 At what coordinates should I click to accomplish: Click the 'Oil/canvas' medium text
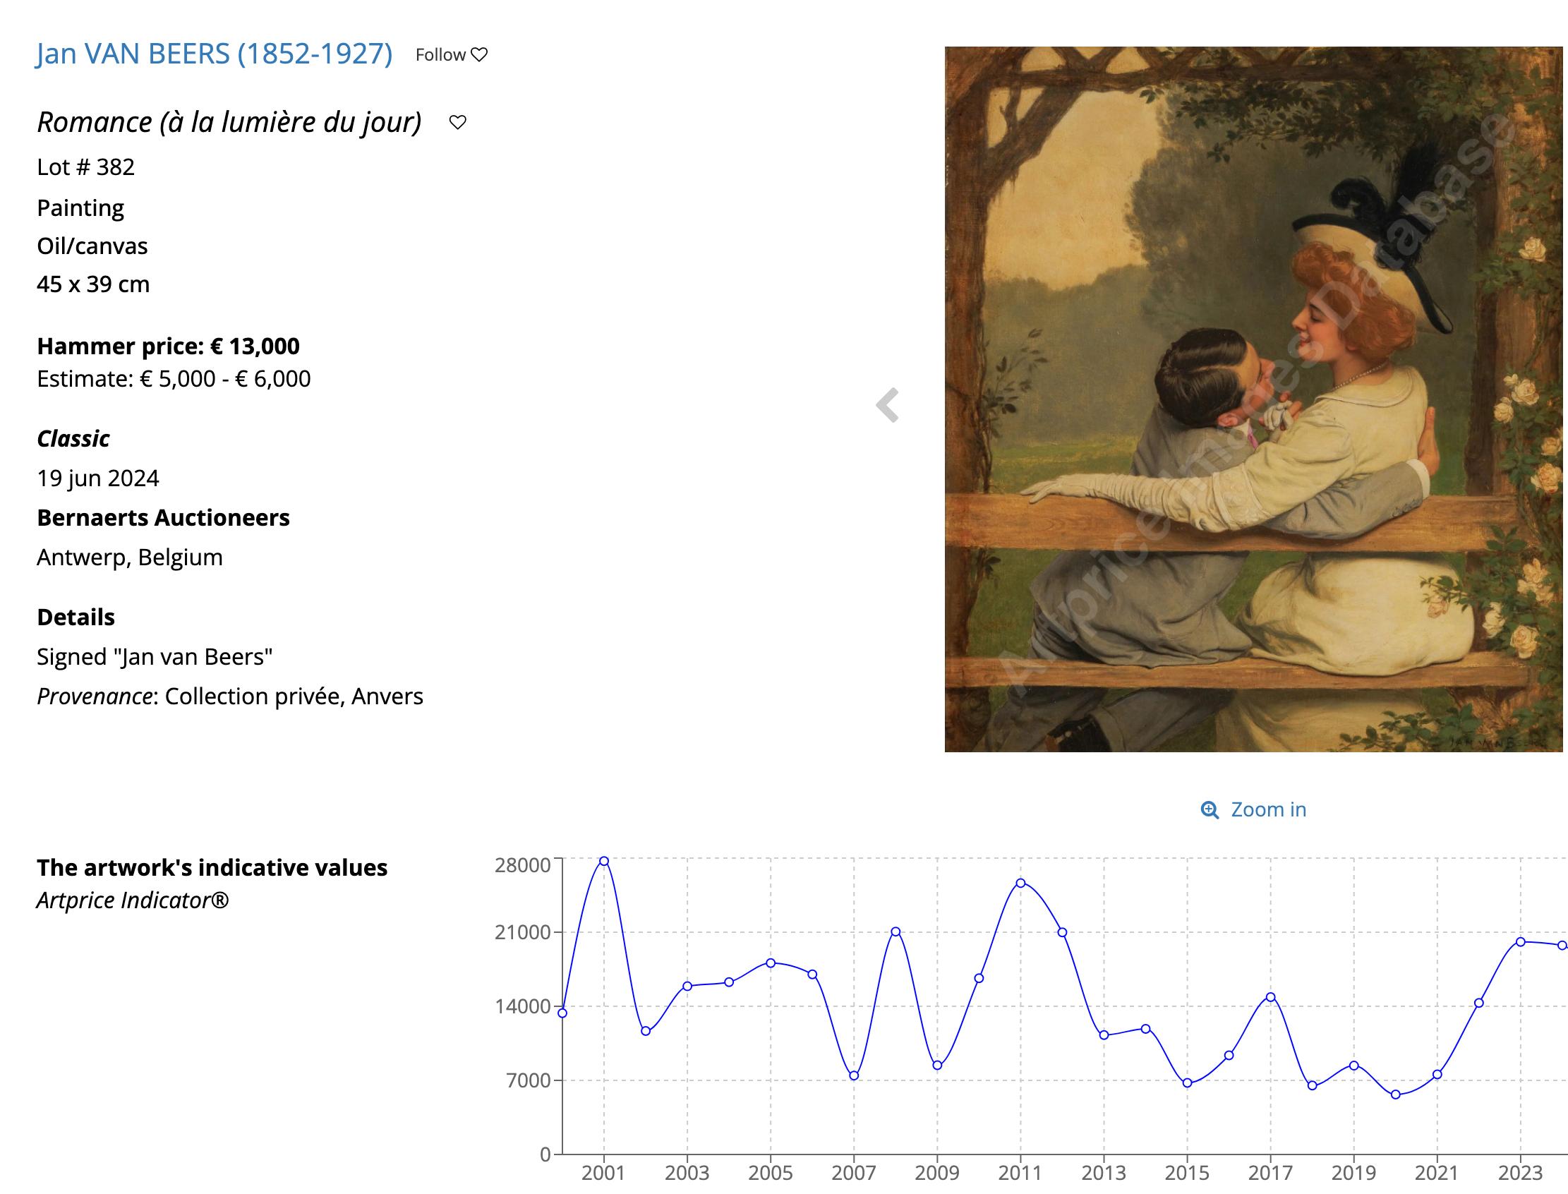[92, 246]
